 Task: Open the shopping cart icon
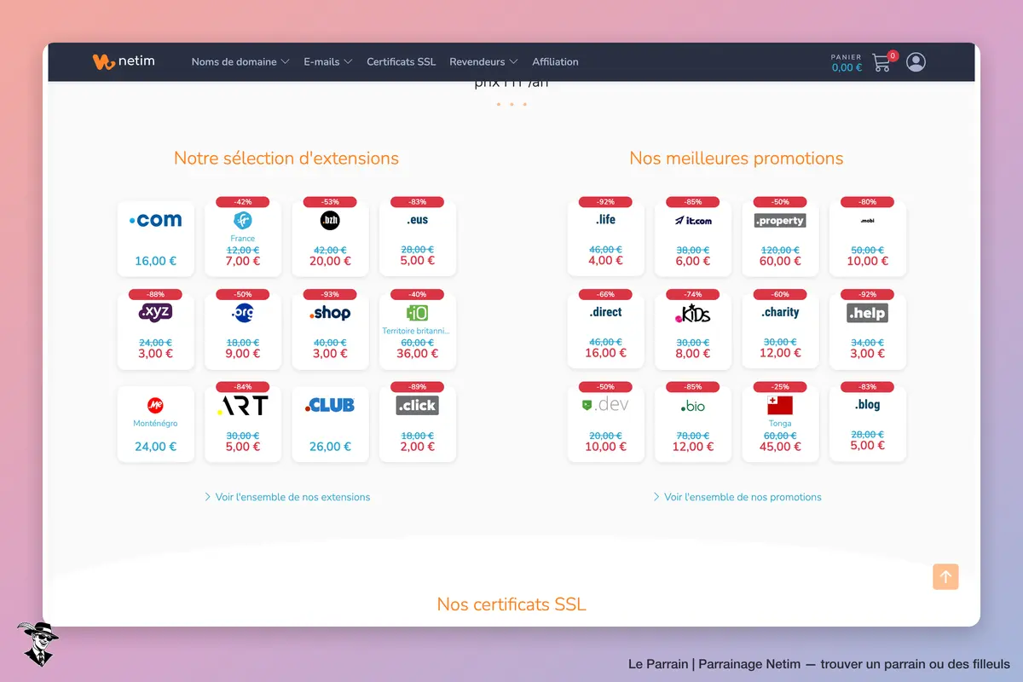tap(881, 62)
